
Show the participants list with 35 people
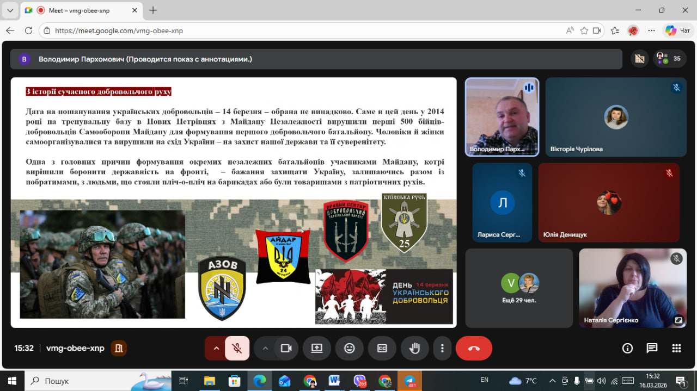670,59
